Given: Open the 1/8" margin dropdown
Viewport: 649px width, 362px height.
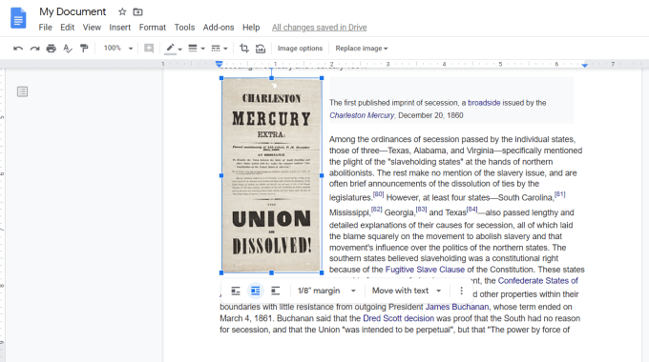Looking at the screenshot, I should pyautogui.click(x=326, y=291).
